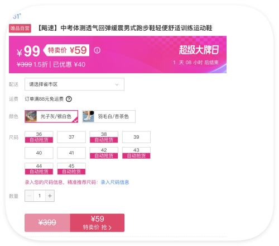Click the quantity input field showing 1

(x=40, y=196)
